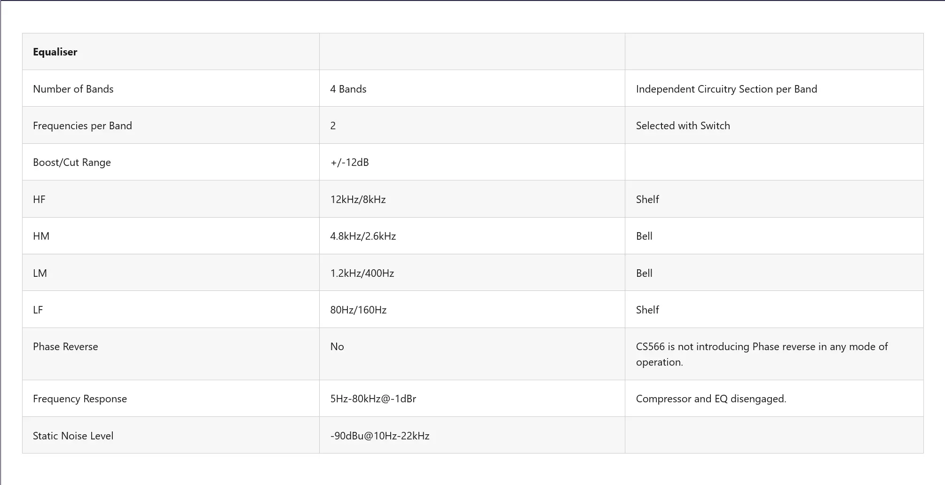Select Independent Circuitry Section per Band text
The width and height of the screenshot is (945, 485).
click(x=726, y=89)
